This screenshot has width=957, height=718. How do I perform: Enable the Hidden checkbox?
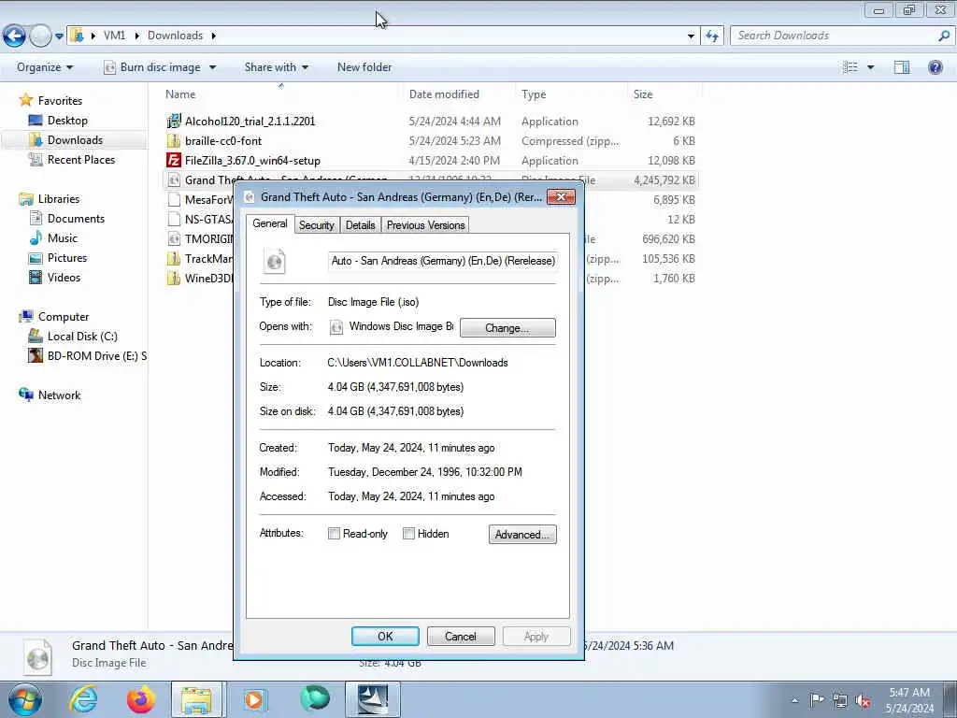coord(409,534)
